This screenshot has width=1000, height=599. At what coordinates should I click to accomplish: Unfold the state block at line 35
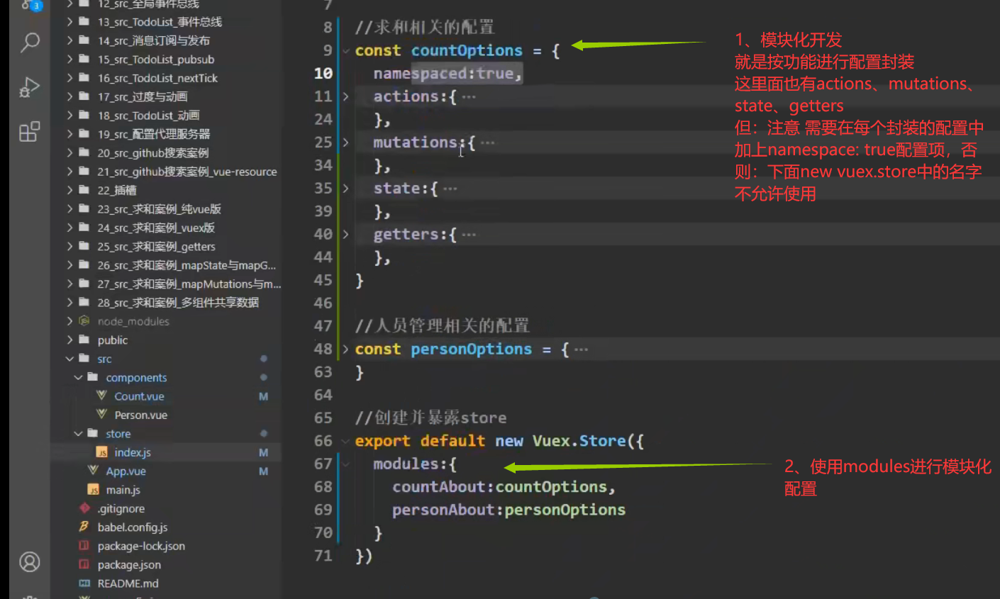coord(346,189)
